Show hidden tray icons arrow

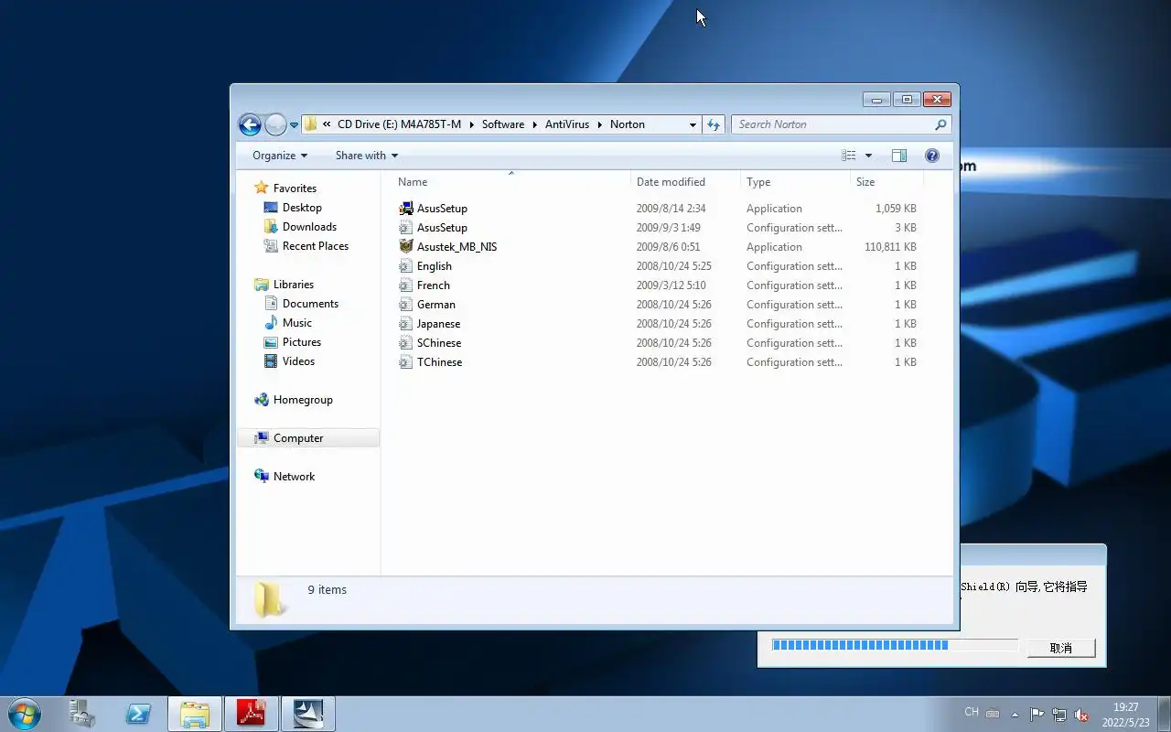(1015, 715)
